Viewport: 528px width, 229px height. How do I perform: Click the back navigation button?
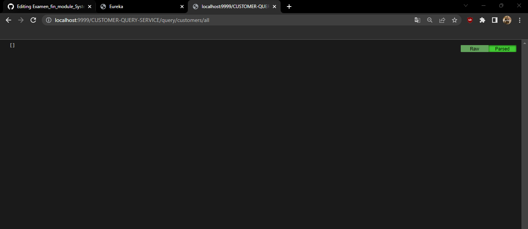coord(8,20)
